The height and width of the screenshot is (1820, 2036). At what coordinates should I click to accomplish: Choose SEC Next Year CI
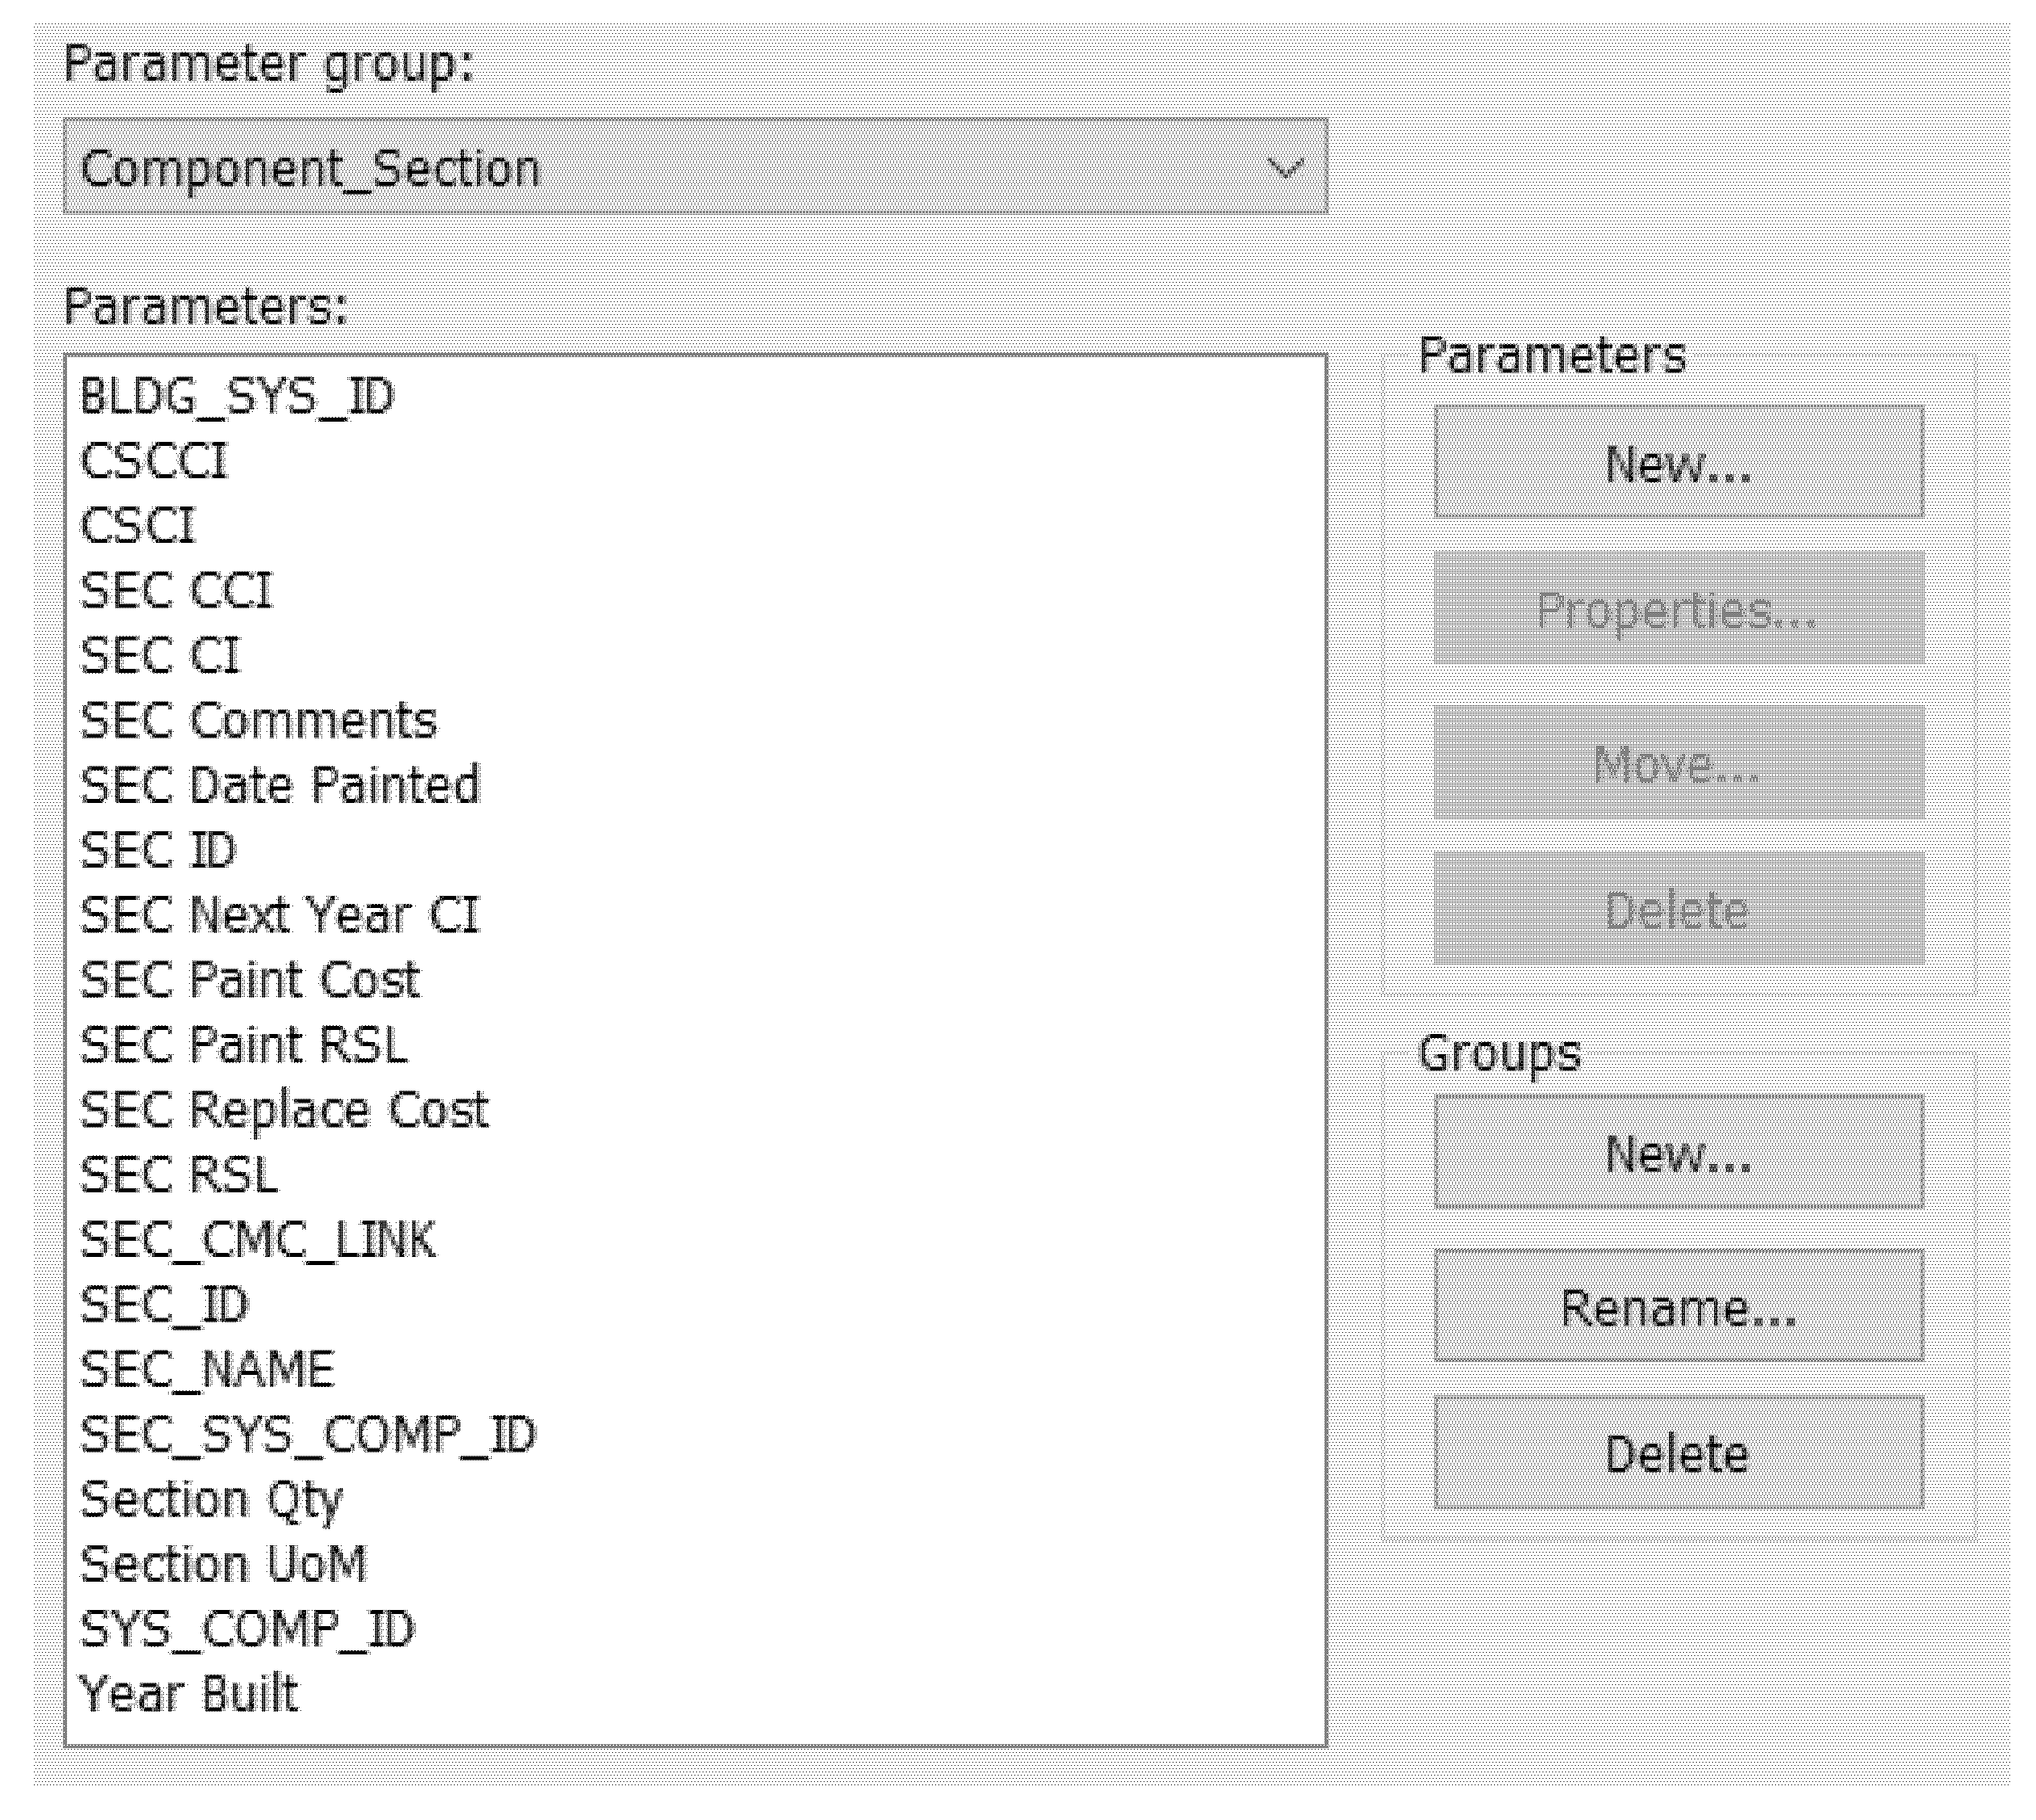[x=280, y=915]
